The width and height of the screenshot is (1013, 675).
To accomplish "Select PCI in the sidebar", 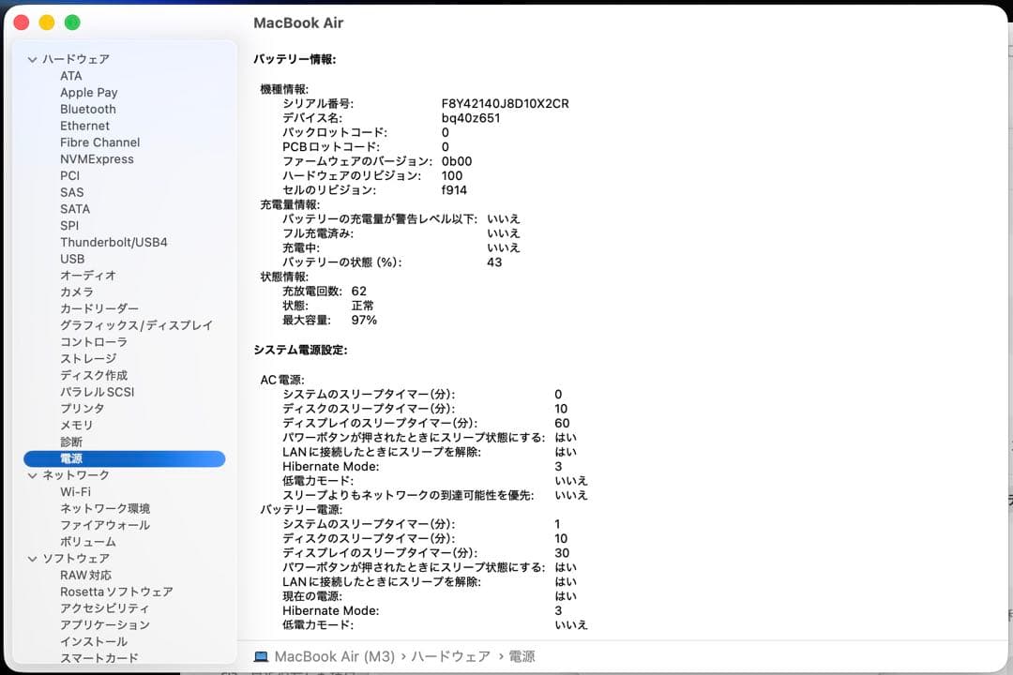I will (x=69, y=175).
